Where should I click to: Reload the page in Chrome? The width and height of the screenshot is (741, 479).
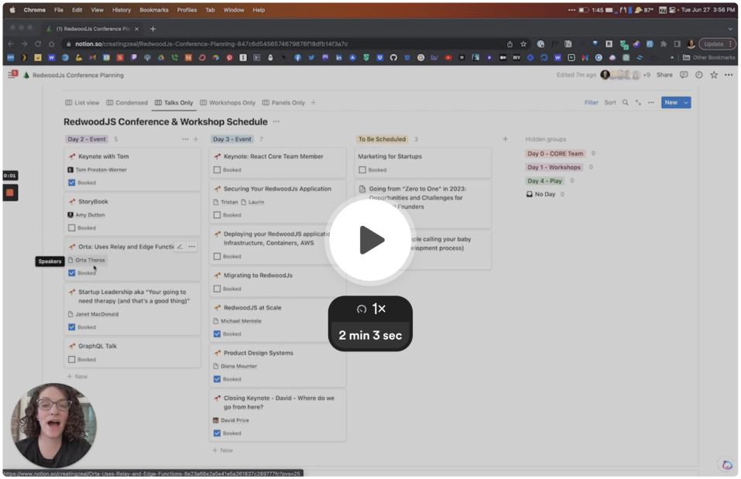(x=38, y=44)
